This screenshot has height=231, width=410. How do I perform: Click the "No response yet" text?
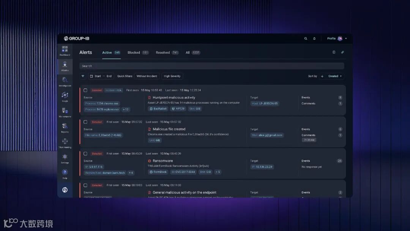coord(311,167)
